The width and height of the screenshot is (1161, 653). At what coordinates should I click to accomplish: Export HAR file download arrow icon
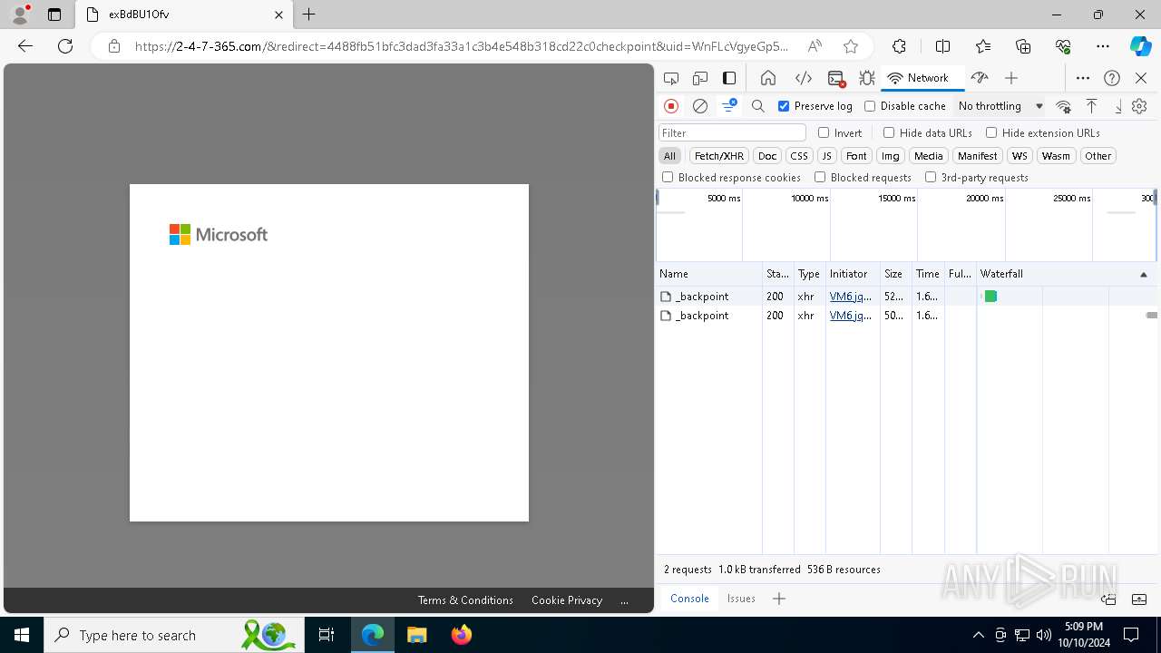(x=1118, y=106)
